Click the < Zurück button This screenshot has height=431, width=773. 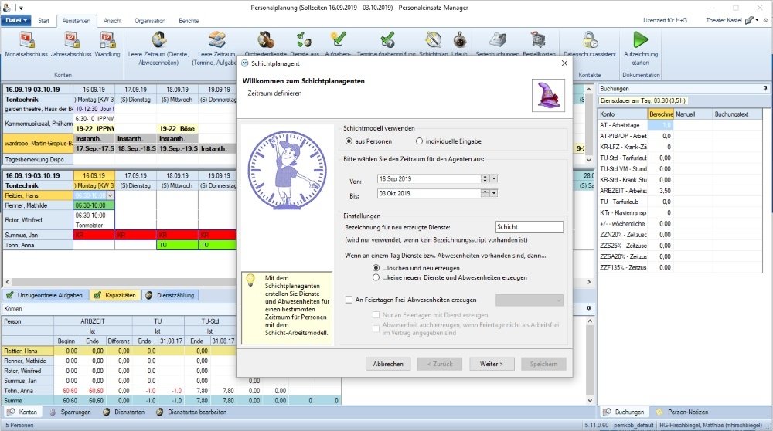(x=440, y=364)
